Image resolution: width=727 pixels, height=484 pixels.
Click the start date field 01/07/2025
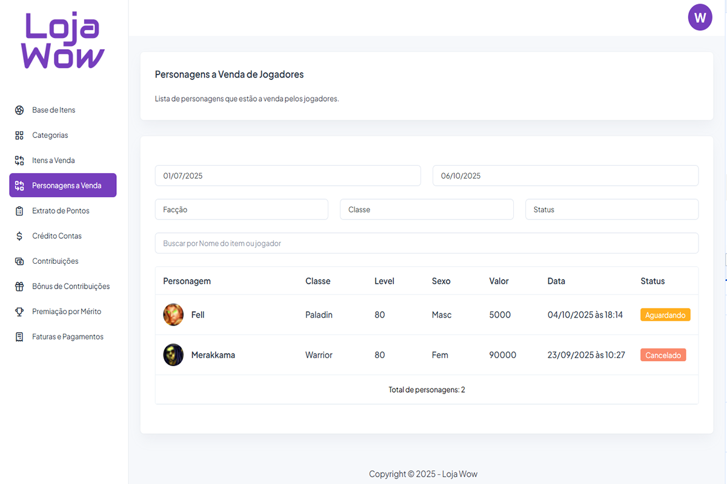click(288, 176)
